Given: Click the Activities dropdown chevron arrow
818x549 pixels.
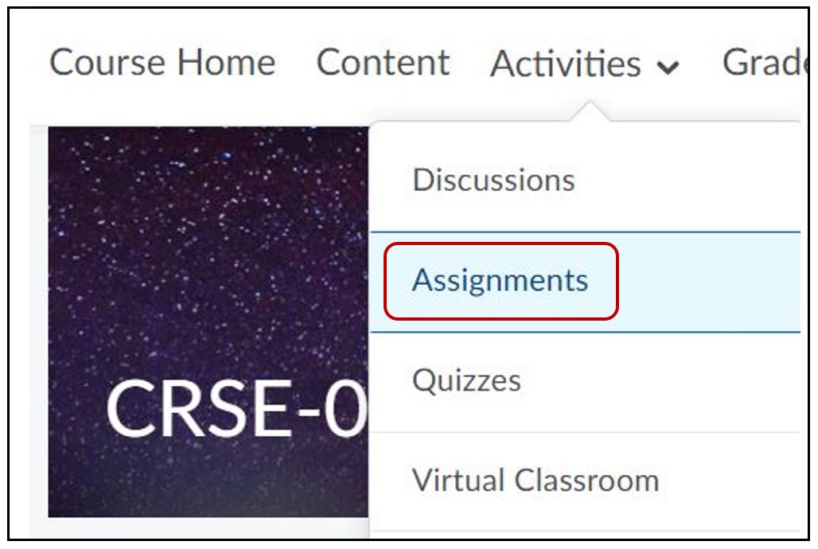Looking at the screenshot, I should 668,68.
